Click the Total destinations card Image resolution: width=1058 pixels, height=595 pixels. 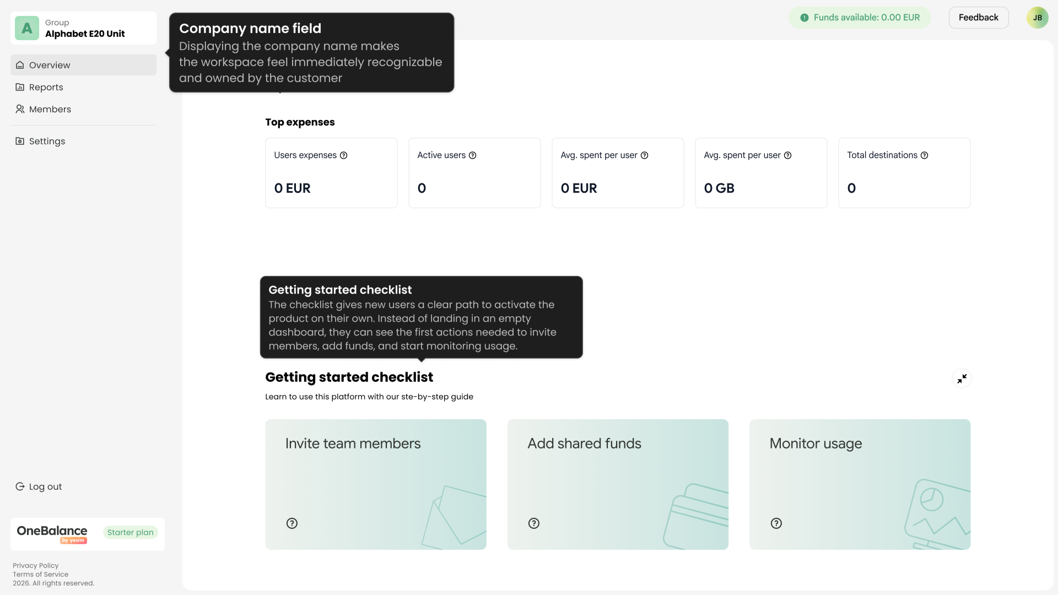pyautogui.click(x=904, y=173)
